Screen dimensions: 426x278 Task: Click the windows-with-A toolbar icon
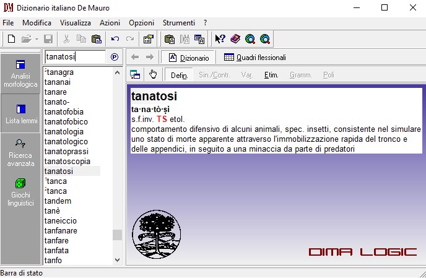coord(199,39)
